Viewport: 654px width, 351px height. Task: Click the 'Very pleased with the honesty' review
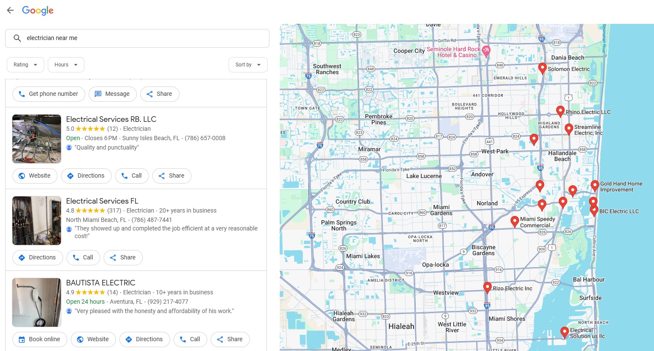click(154, 311)
